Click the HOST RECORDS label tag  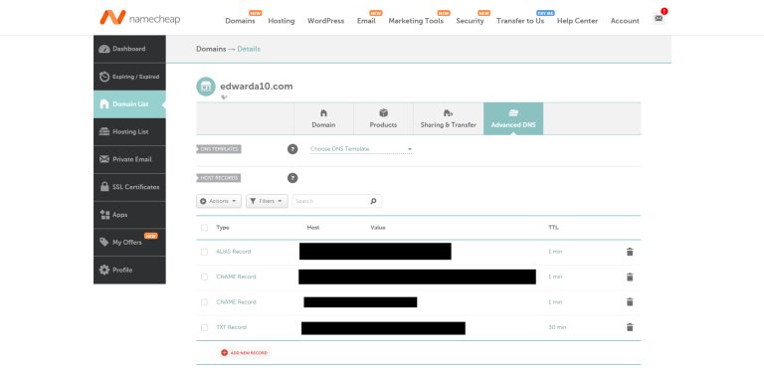pyautogui.click(x=218, y=178)
